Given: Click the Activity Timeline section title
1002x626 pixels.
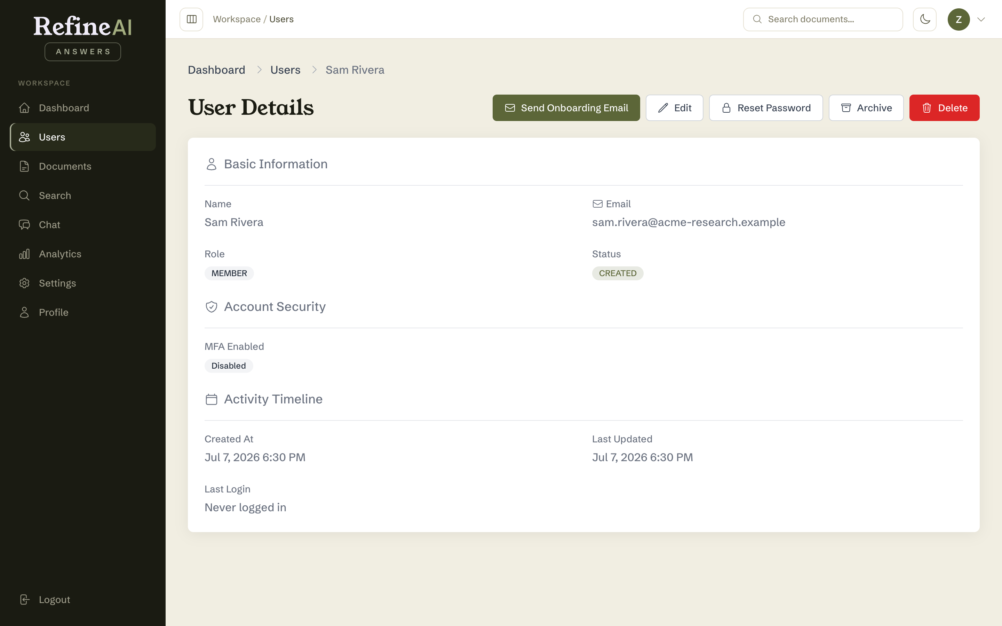Looking at the screenshot, I should pyautogui.click(x=273, y=399).
